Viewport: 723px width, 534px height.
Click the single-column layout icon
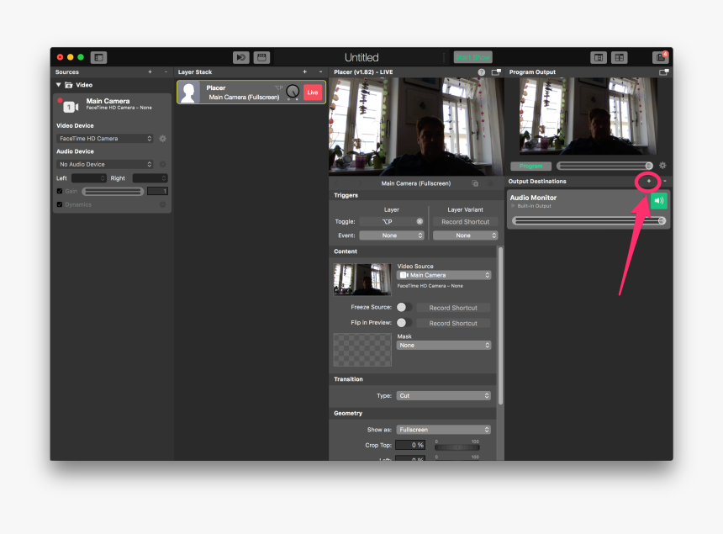coord(599,58)
